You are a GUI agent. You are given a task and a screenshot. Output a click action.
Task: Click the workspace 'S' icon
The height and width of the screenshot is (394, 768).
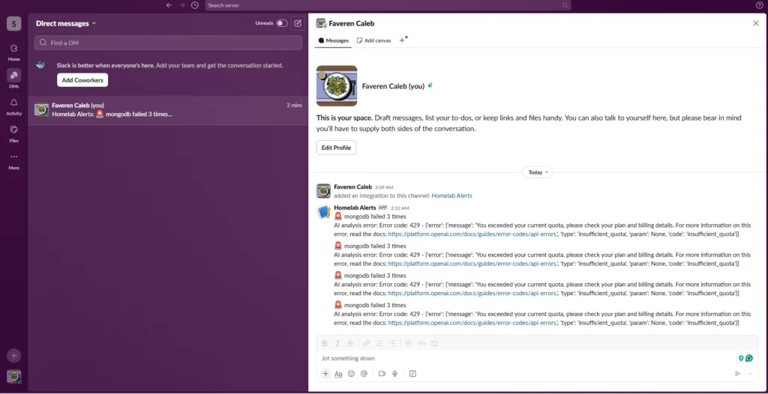click(13, 23)
